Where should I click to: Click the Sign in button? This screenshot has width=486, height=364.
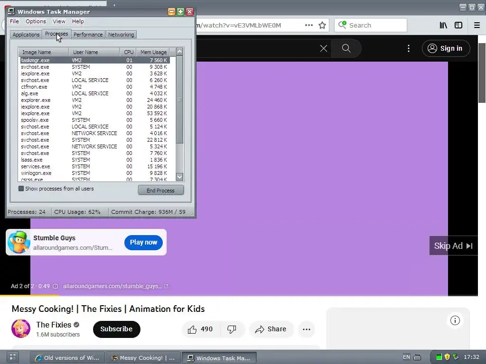tap(446, 48)
